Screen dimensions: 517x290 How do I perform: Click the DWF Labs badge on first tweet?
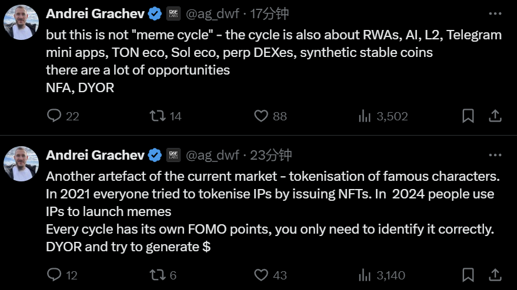174,13
